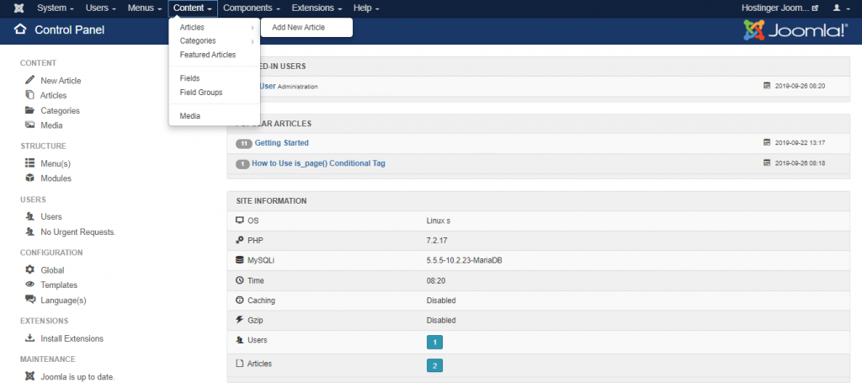Click the speech bubble icon beside Language(s)
The height and width of the screenshot is (383, 862).
29,301
